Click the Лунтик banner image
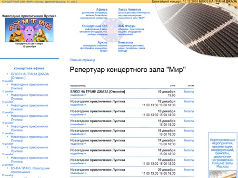238x178 pixels. 29,30
